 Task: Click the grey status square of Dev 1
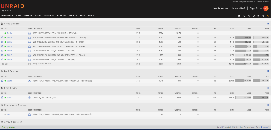point(5,115)
